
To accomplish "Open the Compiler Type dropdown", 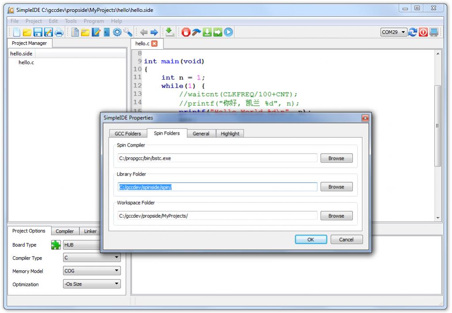I will click(92, 258).
